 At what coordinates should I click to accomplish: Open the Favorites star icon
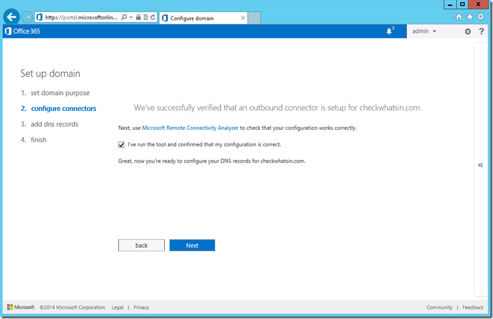470,16
